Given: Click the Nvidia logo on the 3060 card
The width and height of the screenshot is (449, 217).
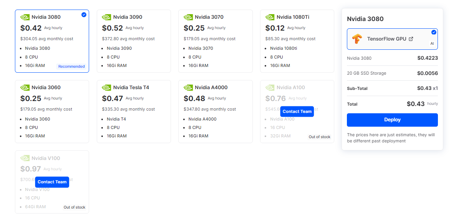Looking at the screenshot, I should tap(25, 87).
